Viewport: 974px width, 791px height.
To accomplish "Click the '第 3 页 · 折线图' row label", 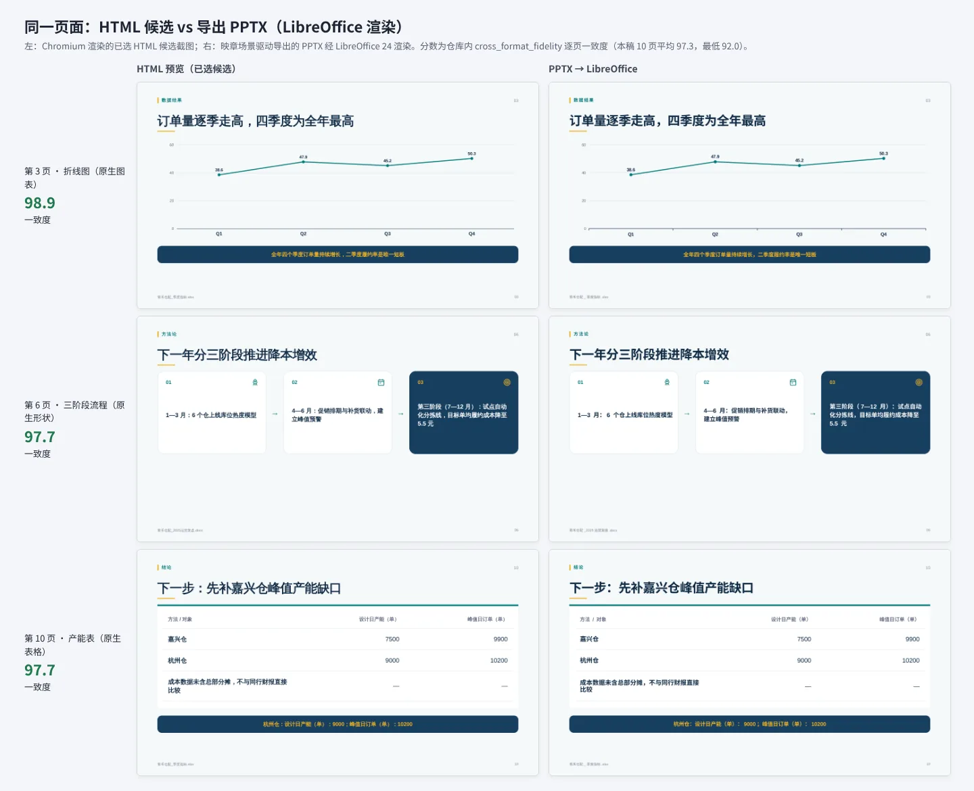I will (x=74, y=178).
